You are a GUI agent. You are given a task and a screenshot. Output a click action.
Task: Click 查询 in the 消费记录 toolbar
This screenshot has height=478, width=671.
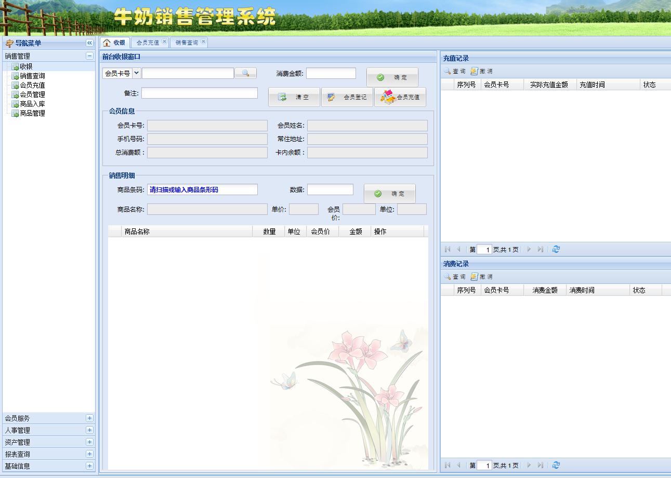tap(455, 277)
